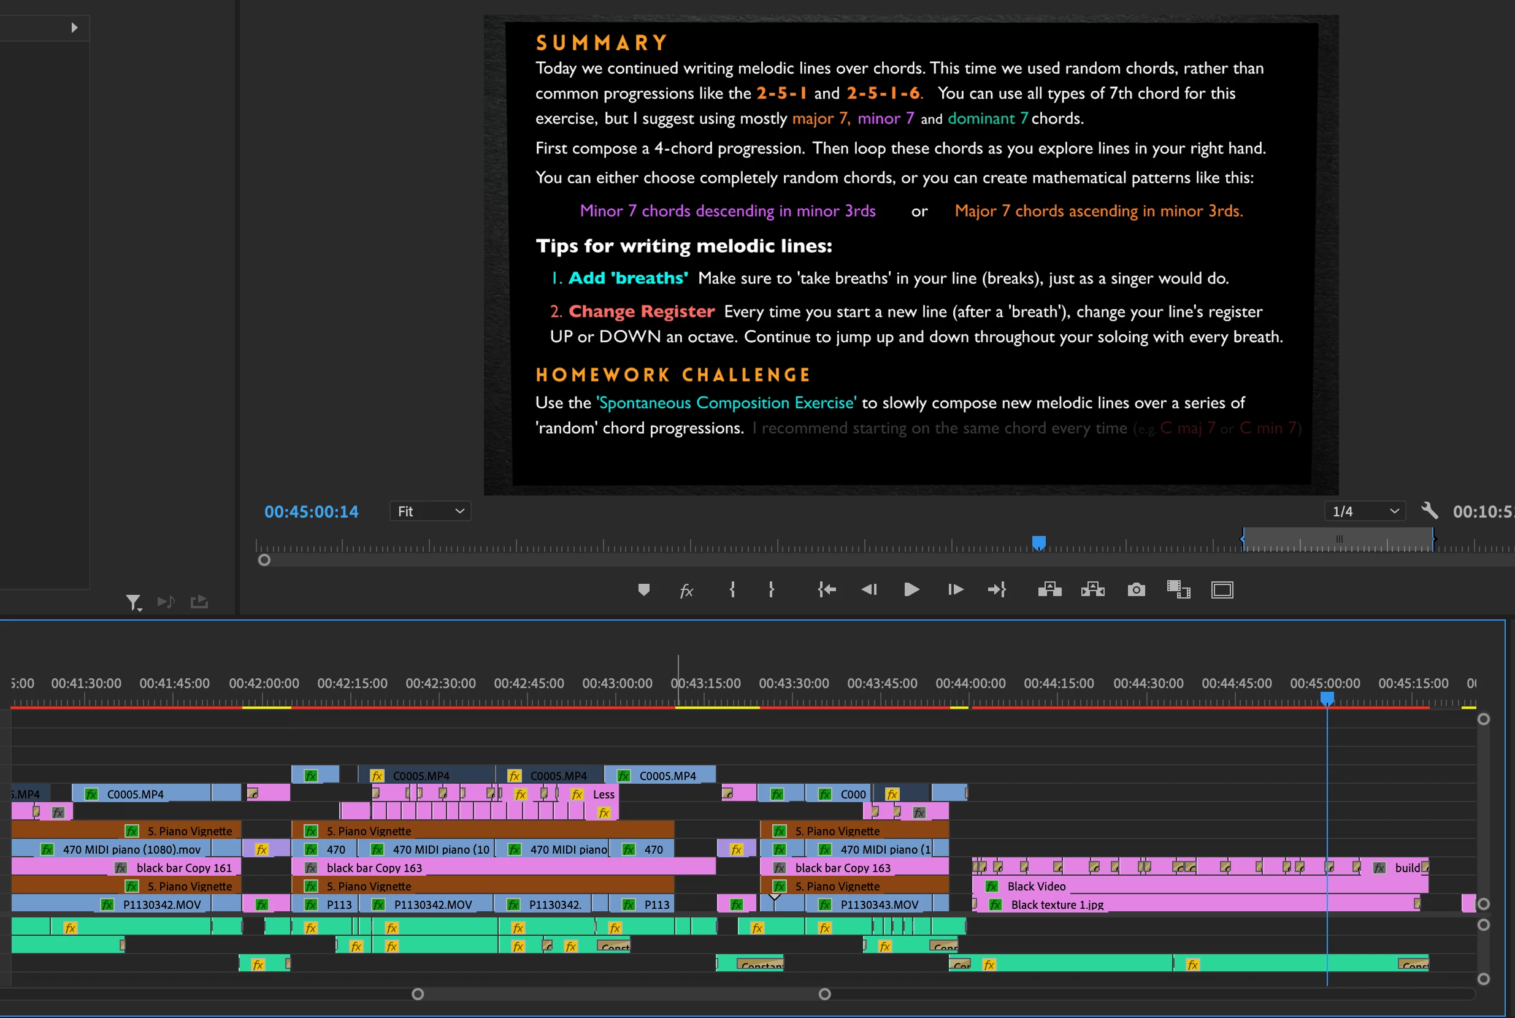
Task: Click the Mark In bracket icon
Action: [x=732, y=589]
